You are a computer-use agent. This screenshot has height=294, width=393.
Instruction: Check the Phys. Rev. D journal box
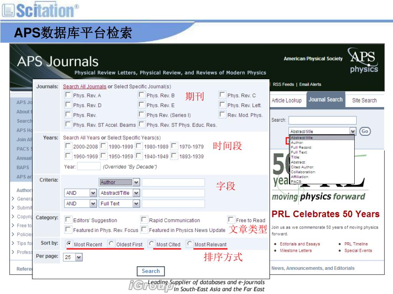point(68,105)
